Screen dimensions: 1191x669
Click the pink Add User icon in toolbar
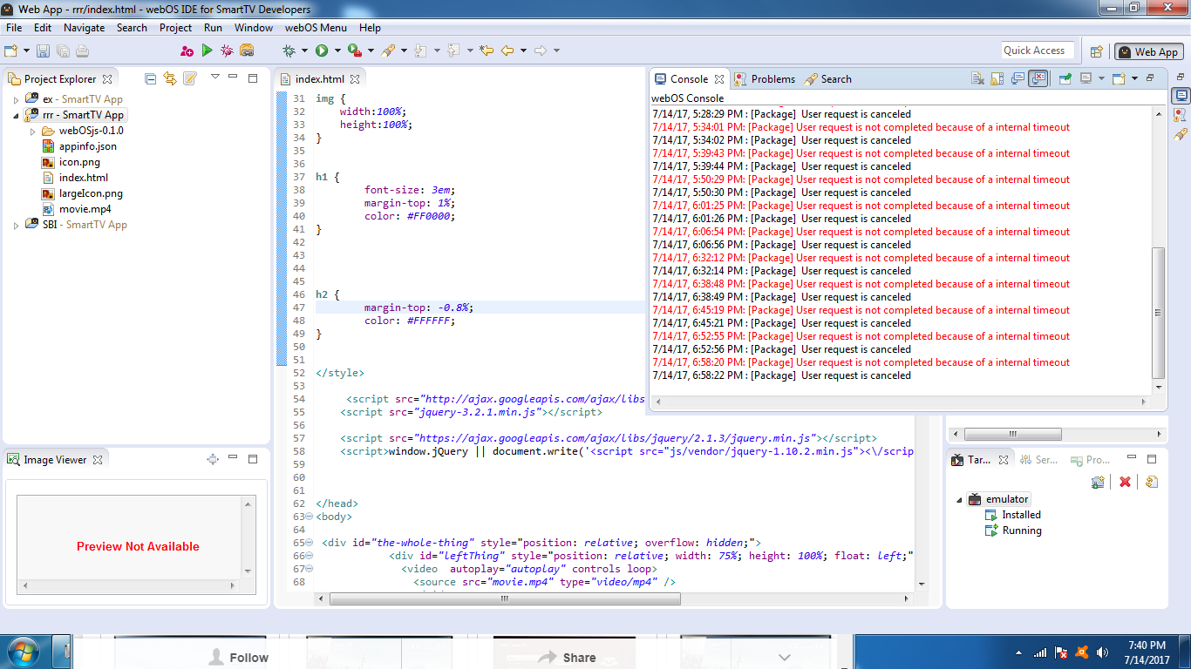point(187,51)
